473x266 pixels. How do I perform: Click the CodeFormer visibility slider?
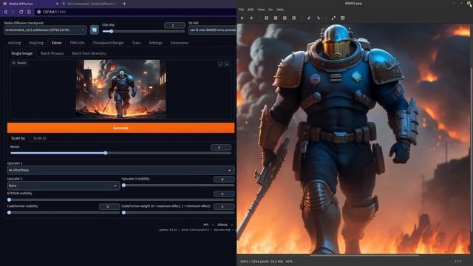64,213
